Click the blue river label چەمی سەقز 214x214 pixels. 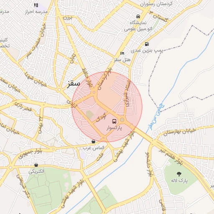tap(157, 116)
